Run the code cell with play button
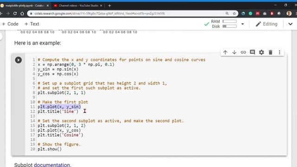The height and width of the screenshot is (167, 297). coord(19,60)
